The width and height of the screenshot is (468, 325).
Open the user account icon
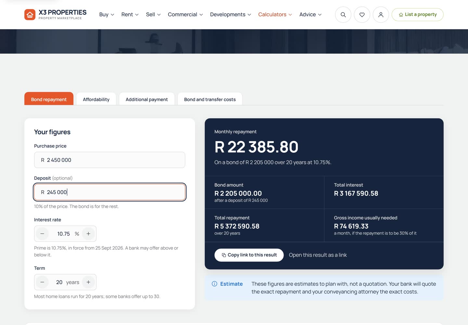click(x=381, y=15)
